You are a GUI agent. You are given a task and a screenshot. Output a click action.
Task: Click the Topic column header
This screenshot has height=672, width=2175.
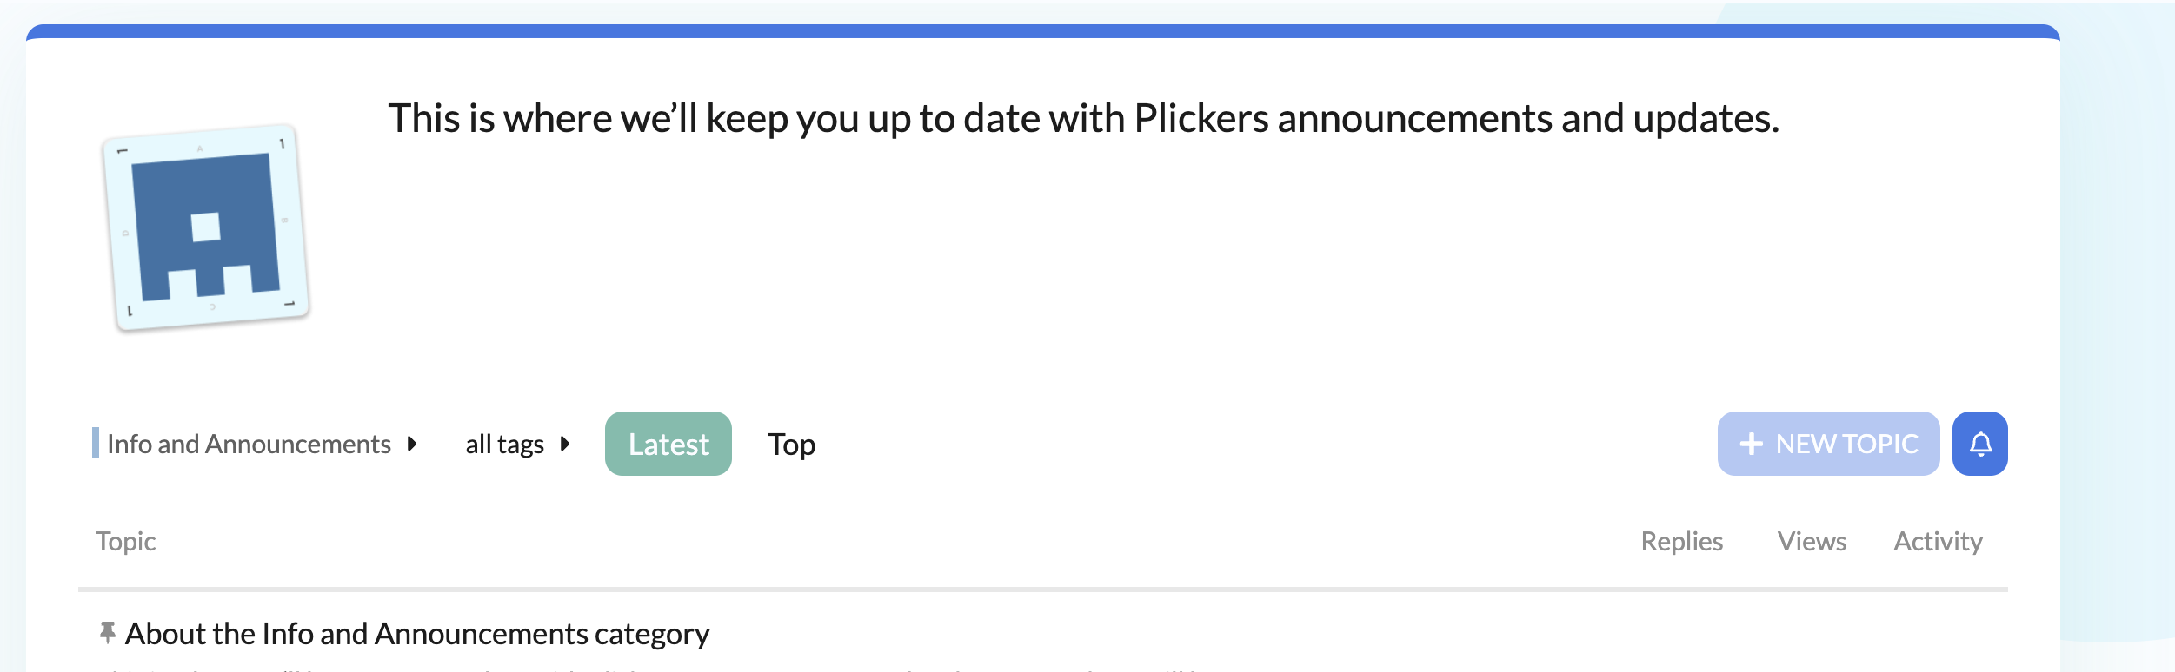pyautogui.click(x=126, y=541)
